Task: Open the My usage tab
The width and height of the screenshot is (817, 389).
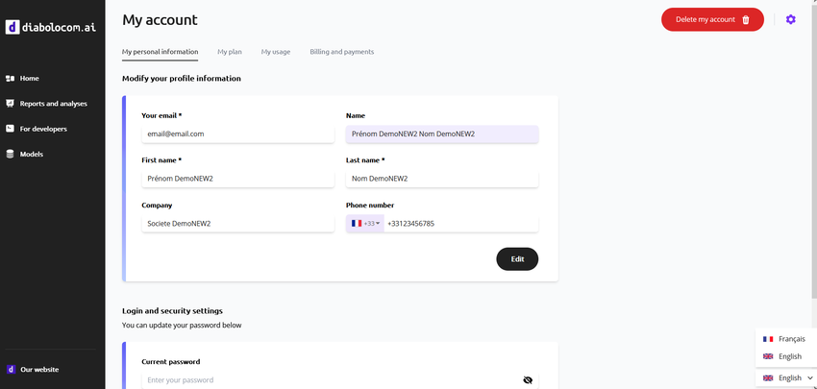Action: (x=275, y=52)
